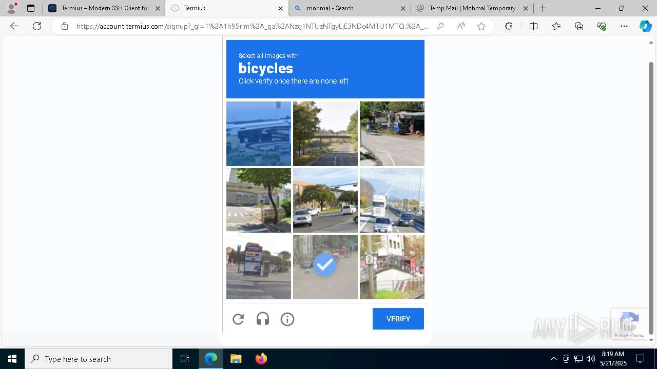Select the tree beside crosswalk tile
Image resolution: width=657 pixels, height=369 pixels.
pyautogui.click(x=259, y=200)
